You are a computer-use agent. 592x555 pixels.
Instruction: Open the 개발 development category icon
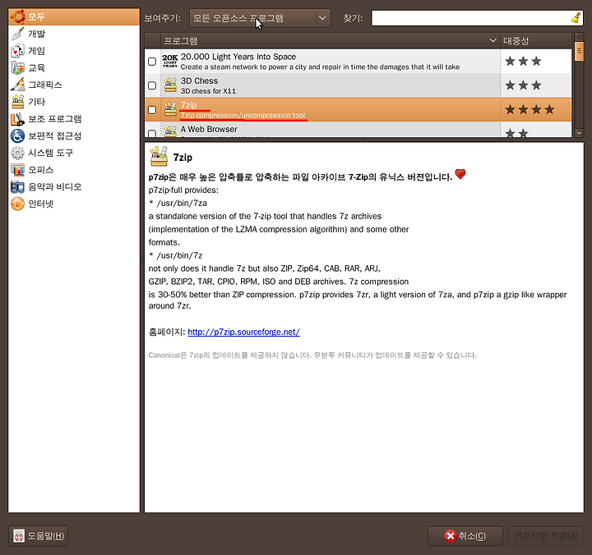(x=17, y=34)
